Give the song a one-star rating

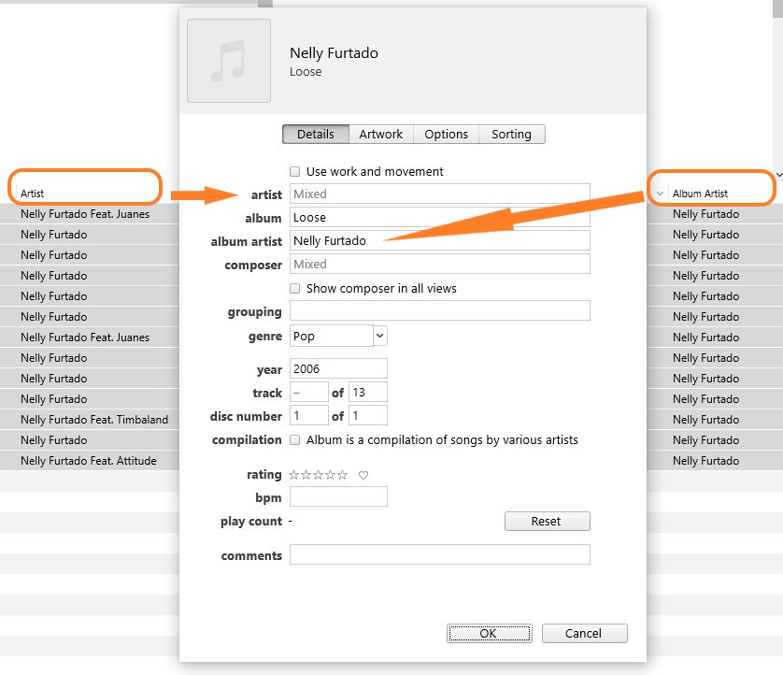[x=293, y=475]
